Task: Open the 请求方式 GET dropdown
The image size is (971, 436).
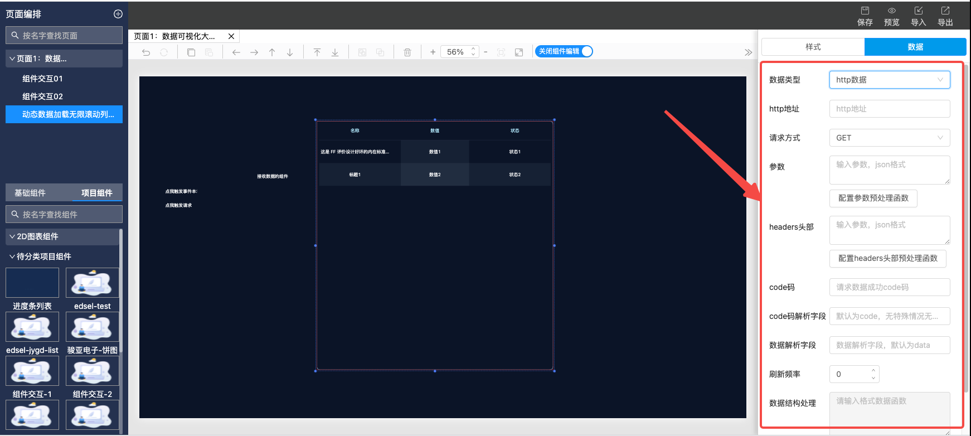Action: (889, 138)
